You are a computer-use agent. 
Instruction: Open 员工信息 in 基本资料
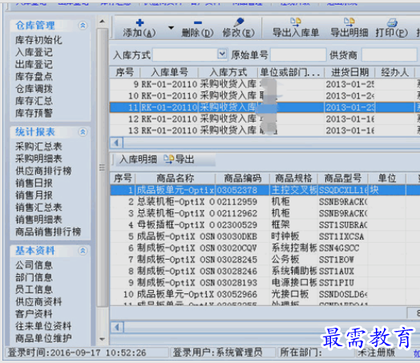34,289
